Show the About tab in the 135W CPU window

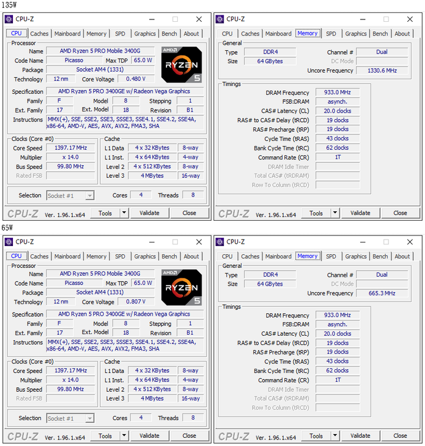191,34
